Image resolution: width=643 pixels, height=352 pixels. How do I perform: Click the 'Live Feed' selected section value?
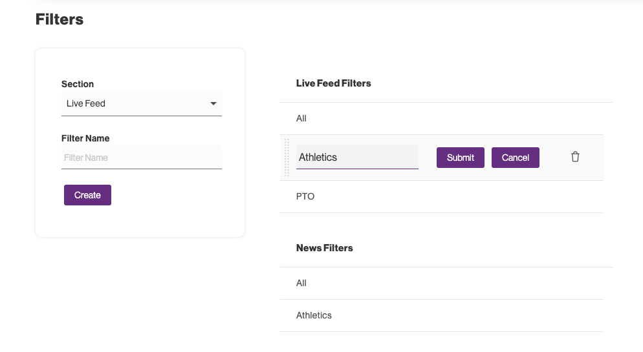pyautogui.click(x=86, y=103)
